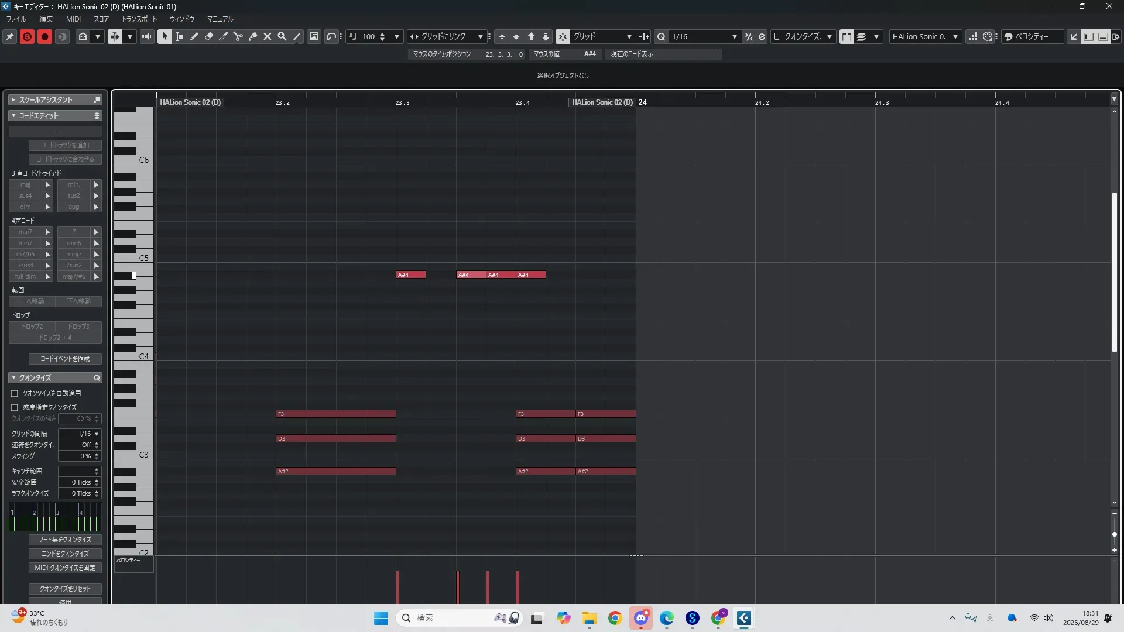Click the Record in Editor button

[44, 36]
